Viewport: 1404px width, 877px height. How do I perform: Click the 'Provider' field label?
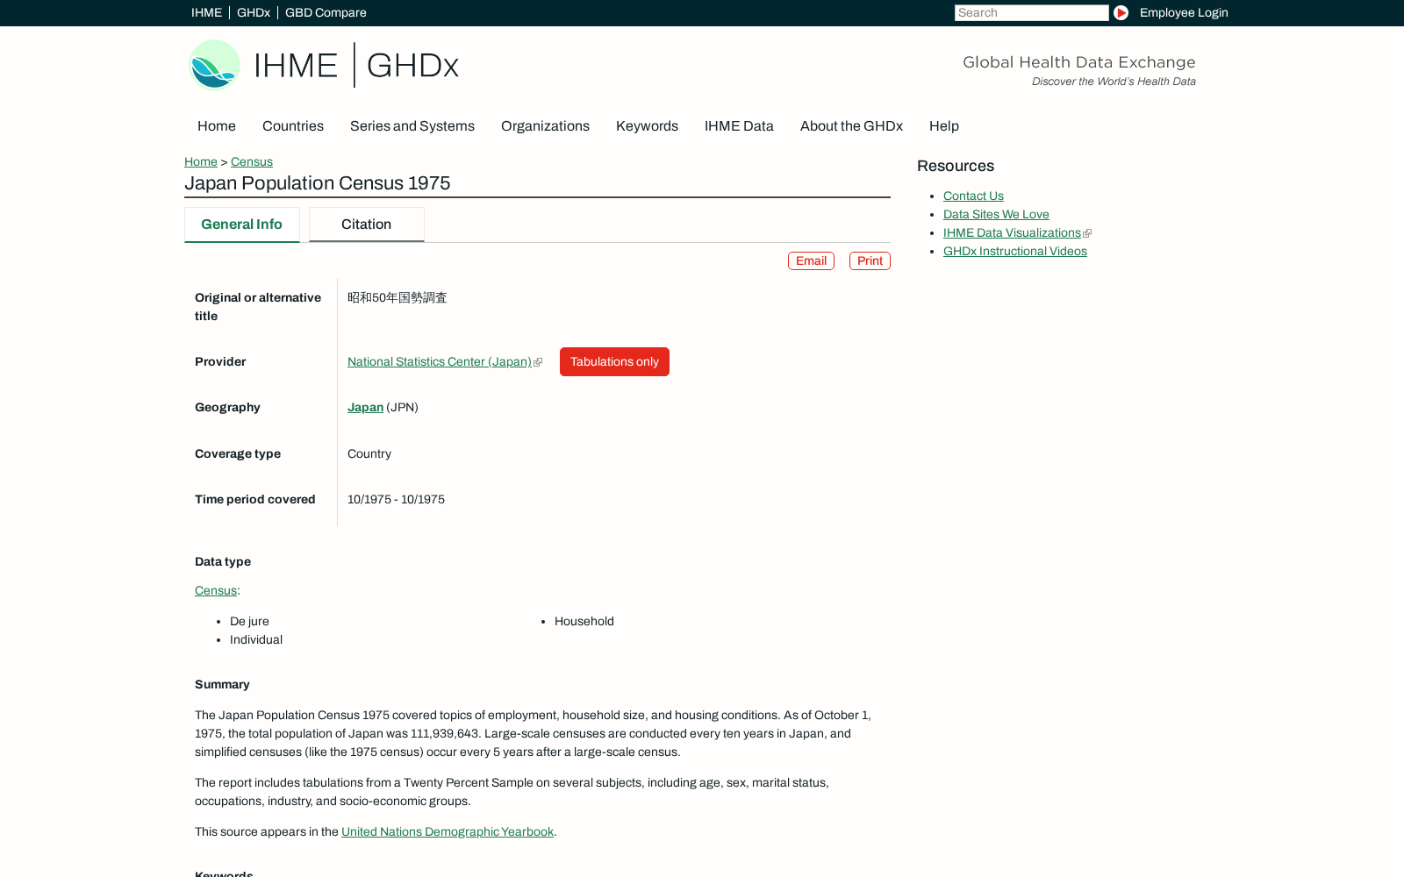[220, 361]
